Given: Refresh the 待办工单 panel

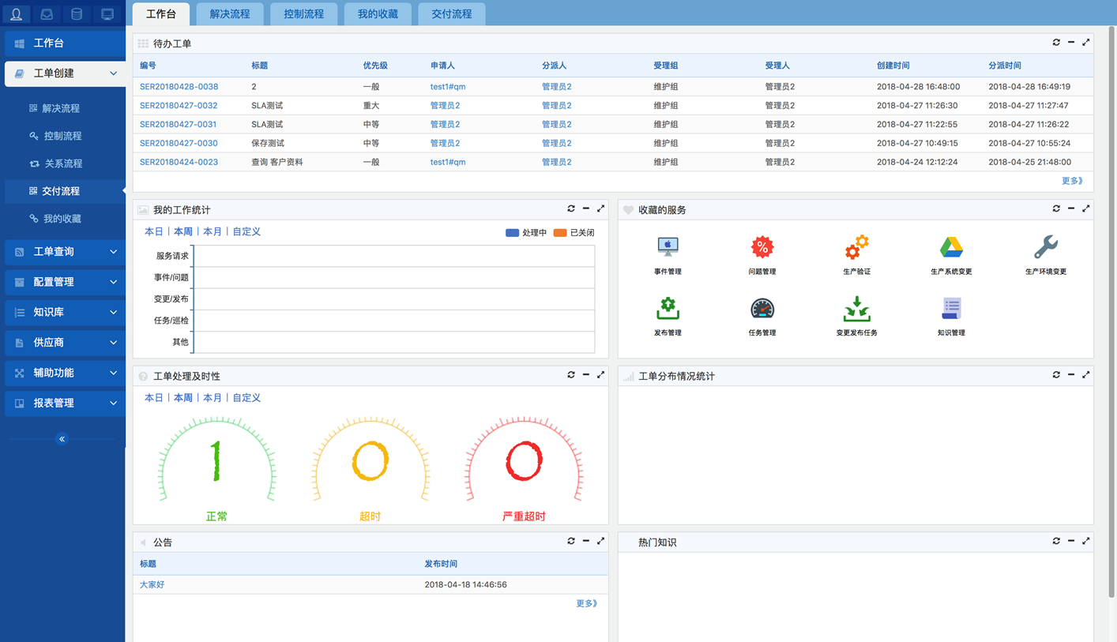Looking at the screenshot, I should 1056,43.
